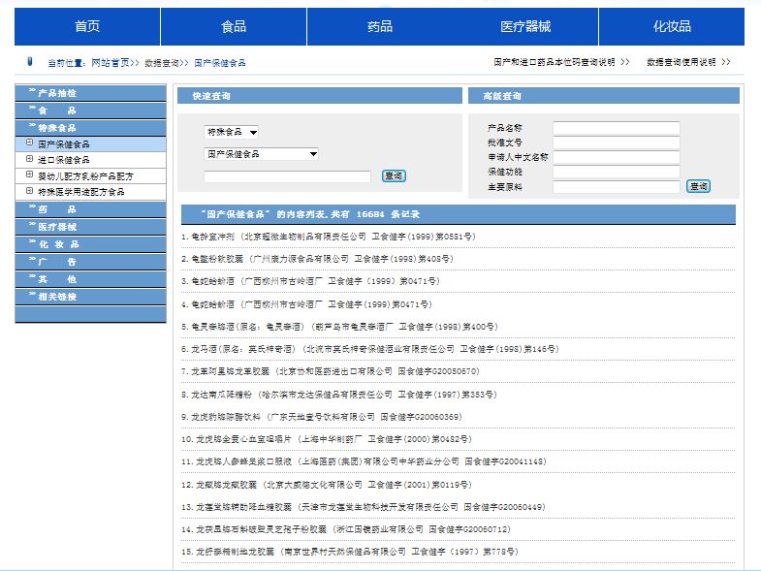The height and width of the screenshot is (571, 761).
Task: Open the 药品 sidebar section
Action: (x=90, y=209)
